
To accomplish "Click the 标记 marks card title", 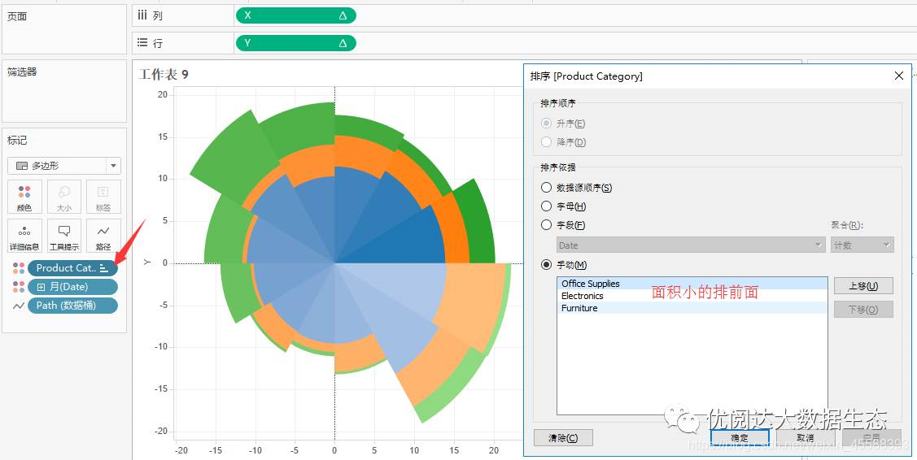I will pos(17,141).
